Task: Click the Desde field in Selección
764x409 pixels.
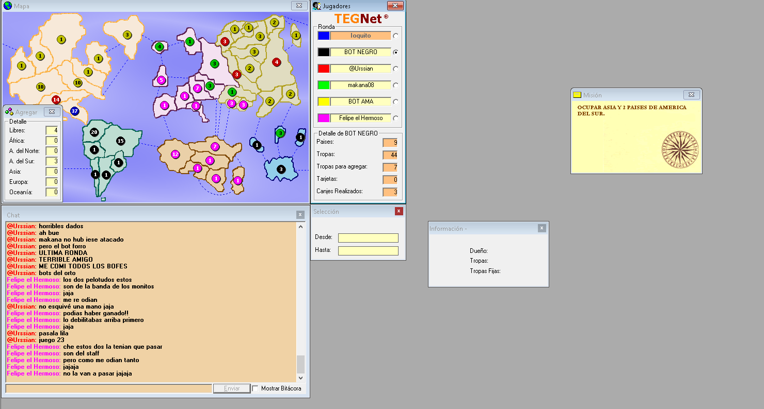Action: pos(368,238)
